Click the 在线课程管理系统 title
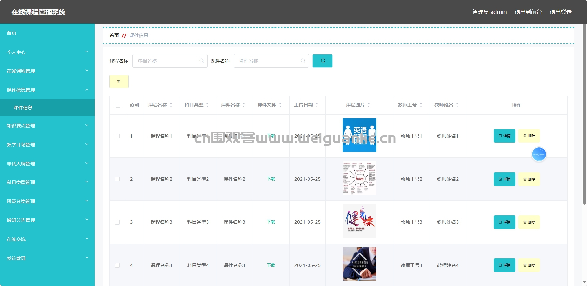 pos(39,12)
